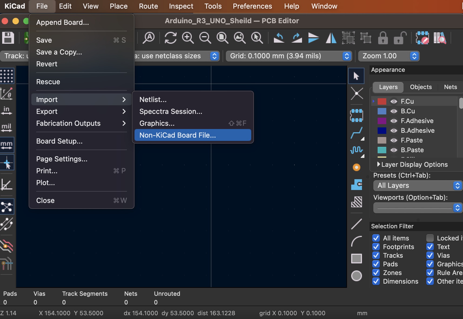Open the Footprint editor icon

point(422,38)
